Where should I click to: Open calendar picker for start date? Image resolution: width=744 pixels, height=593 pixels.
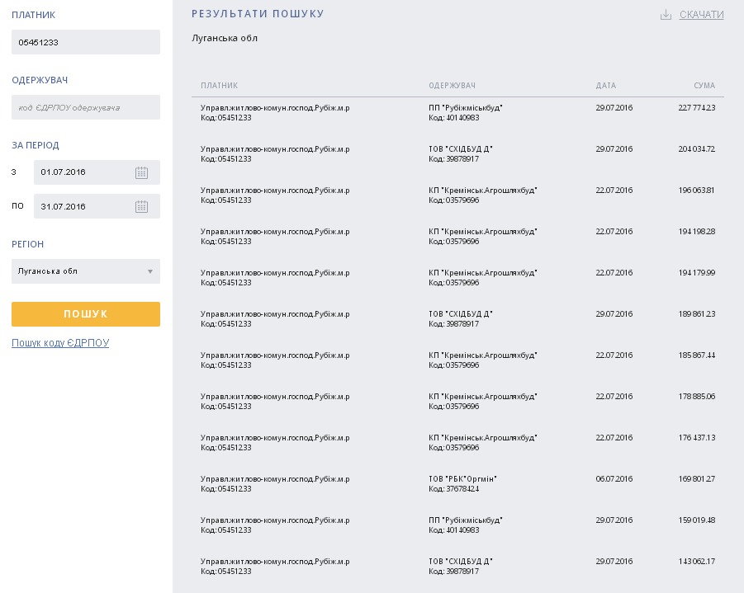point(141,172)
